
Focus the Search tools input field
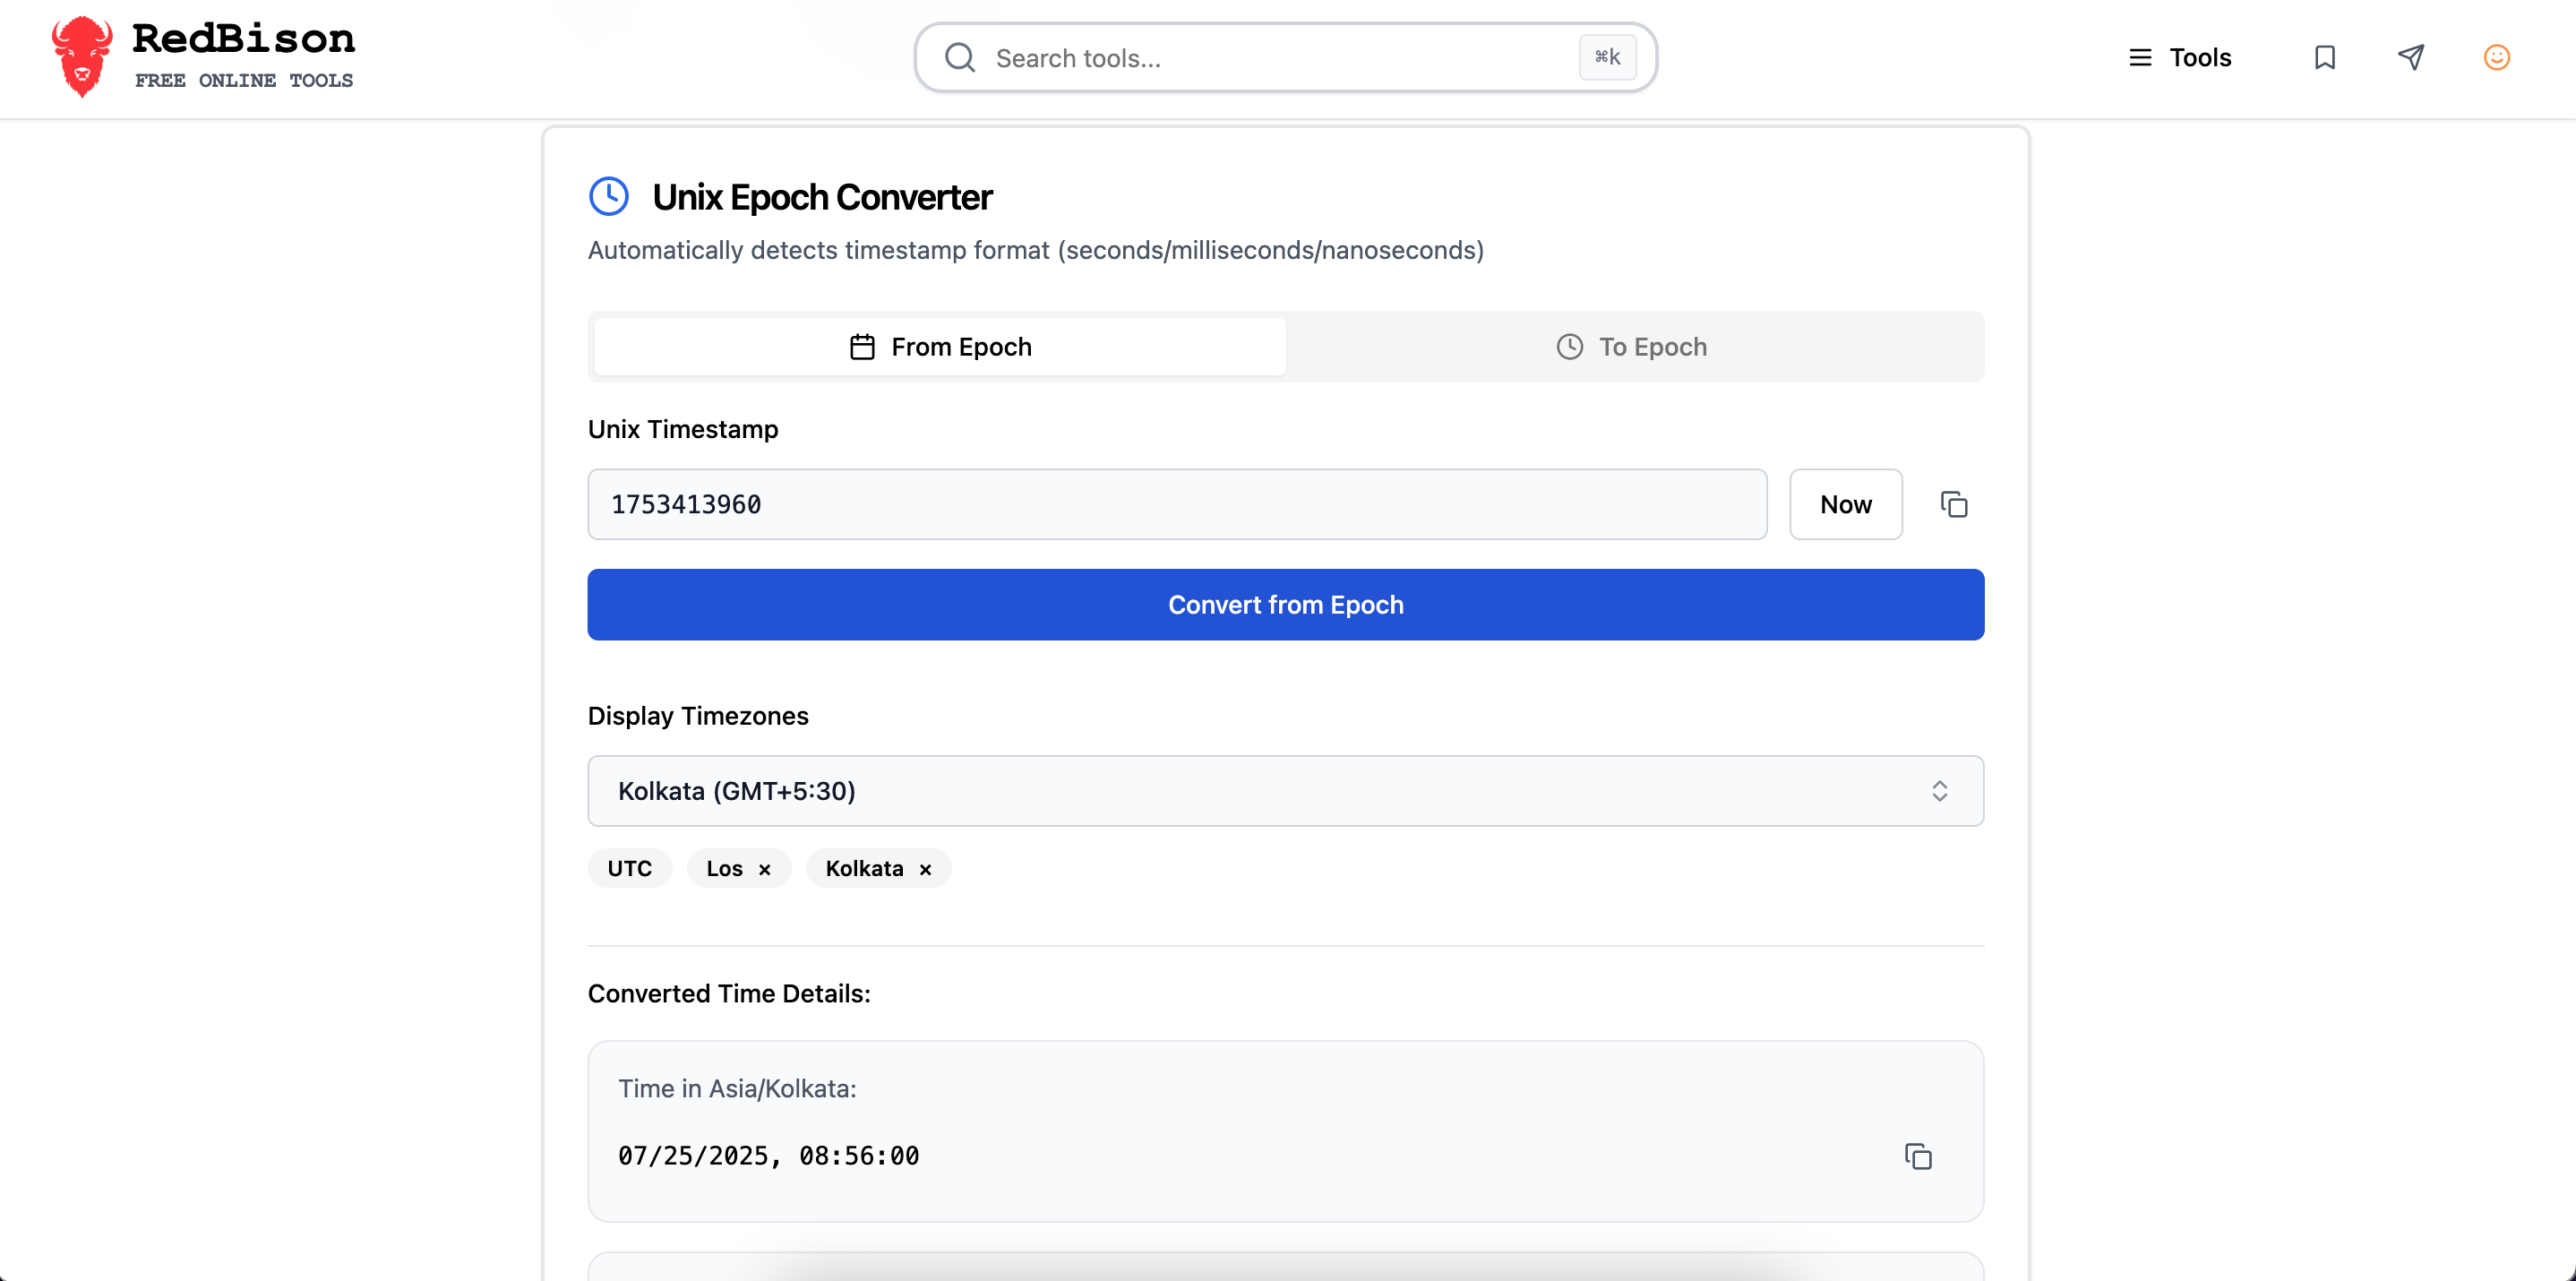pyautogui.click(x=1284, y=58)
